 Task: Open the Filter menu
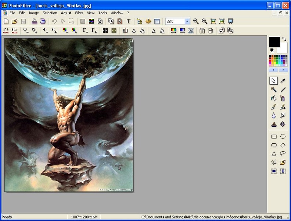click(79, 13)
